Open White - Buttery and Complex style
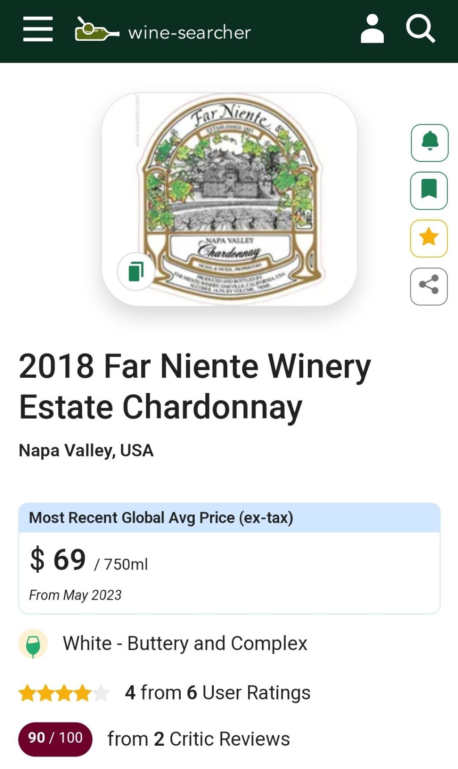This screenshot has width=458, height=769. (x=185, y=644)
